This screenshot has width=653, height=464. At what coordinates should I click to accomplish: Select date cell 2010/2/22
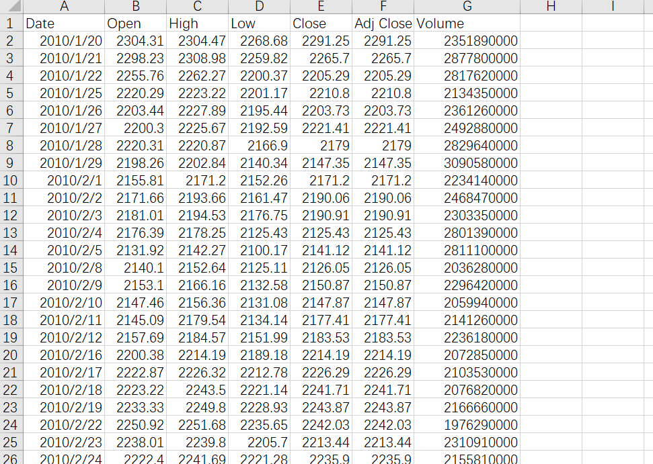pos(64,425)
